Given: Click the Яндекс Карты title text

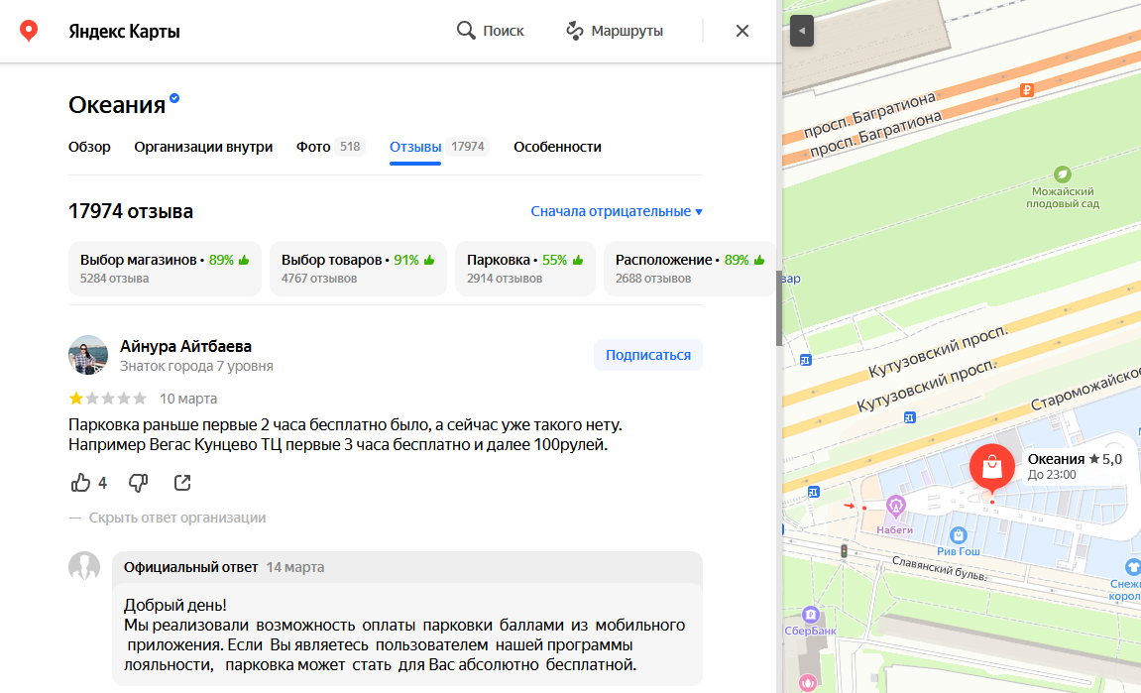Looking at the screenshot, I should click(124, 31).
